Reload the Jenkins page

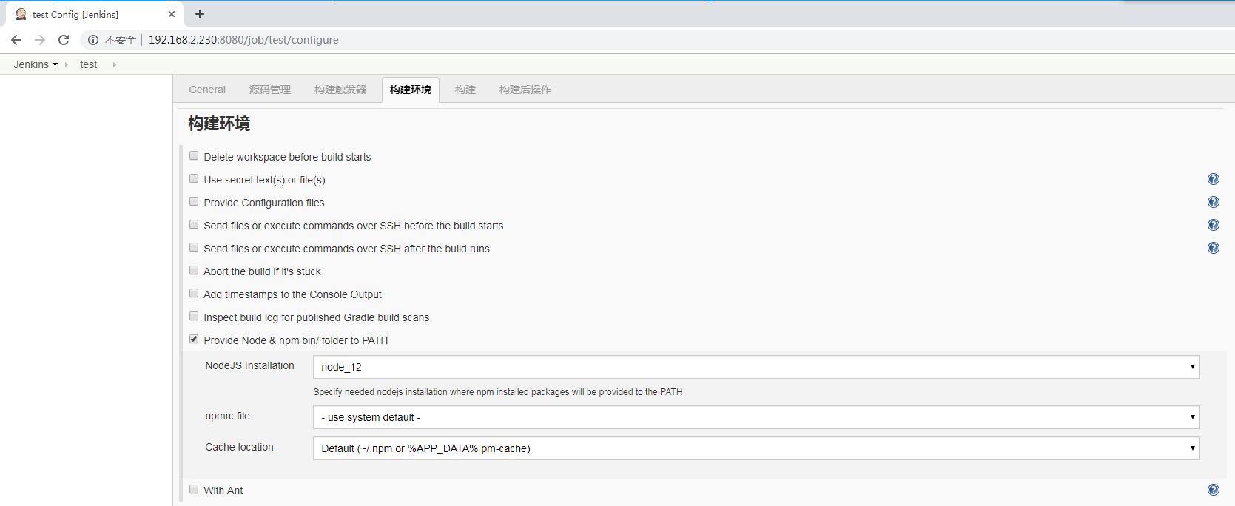click(x=64, y=40)
